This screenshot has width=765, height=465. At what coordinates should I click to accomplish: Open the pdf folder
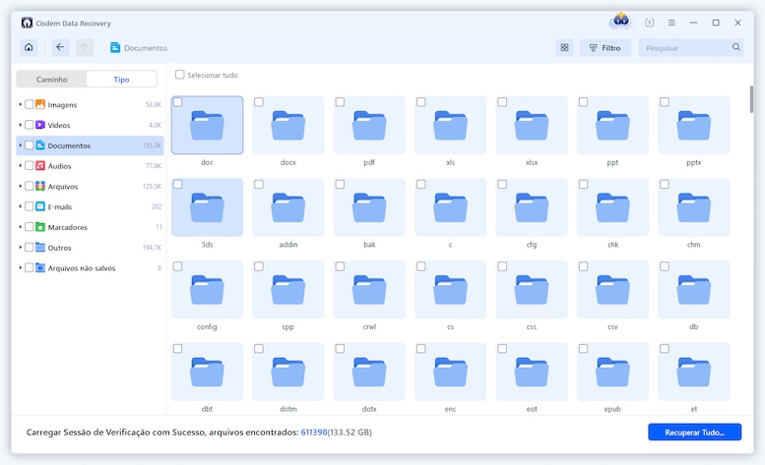coord(369,125)
